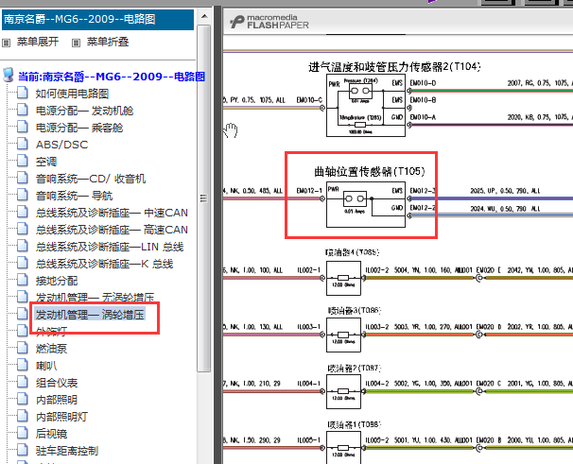Select 喇叭 diagram entry
This screenshot has width=573, height=464.
click(46, 366)
